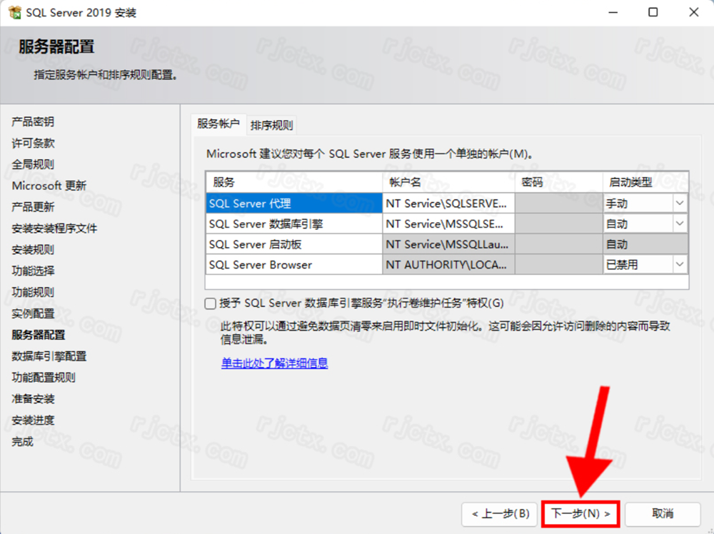This screenshot has width=714, height=534.
Task: Click the 帐户名 column header
Action: tap(448, 182)
